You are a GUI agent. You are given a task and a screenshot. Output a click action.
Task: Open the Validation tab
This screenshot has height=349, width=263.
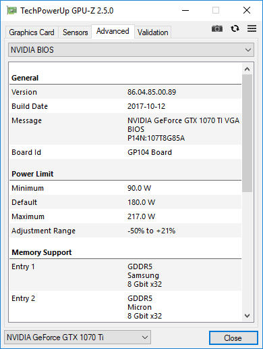[153, 32]
